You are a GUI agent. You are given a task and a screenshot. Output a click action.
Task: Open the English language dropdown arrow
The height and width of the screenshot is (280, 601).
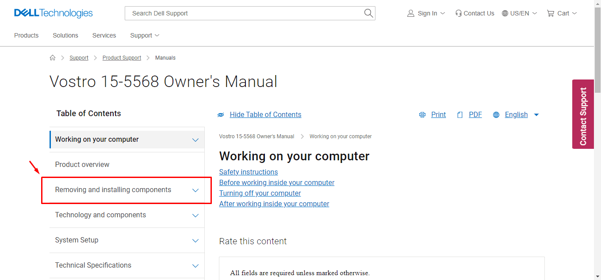[x=536, y=114]
